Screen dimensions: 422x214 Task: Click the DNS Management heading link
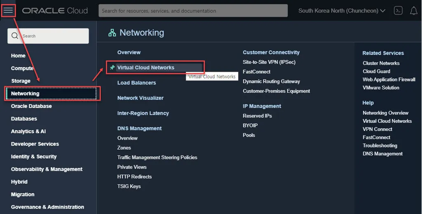139,128
